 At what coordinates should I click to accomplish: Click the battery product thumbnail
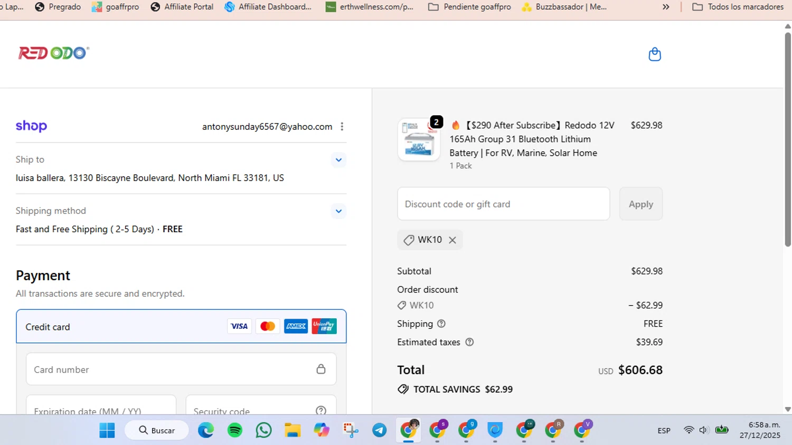[419, 140]
